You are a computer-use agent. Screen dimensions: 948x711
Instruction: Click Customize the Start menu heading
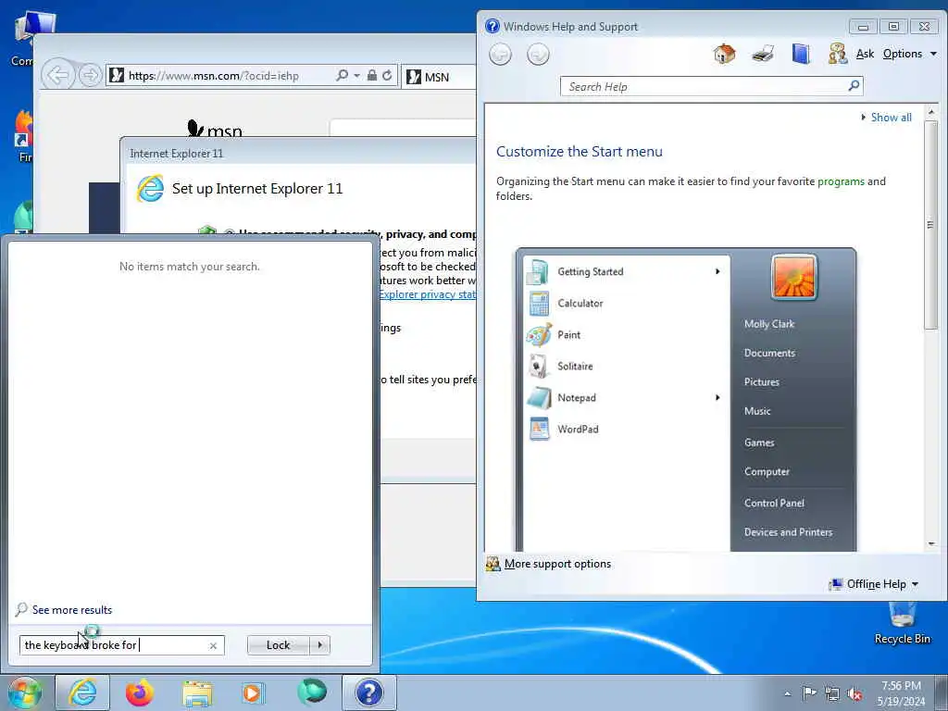point(580,152)
